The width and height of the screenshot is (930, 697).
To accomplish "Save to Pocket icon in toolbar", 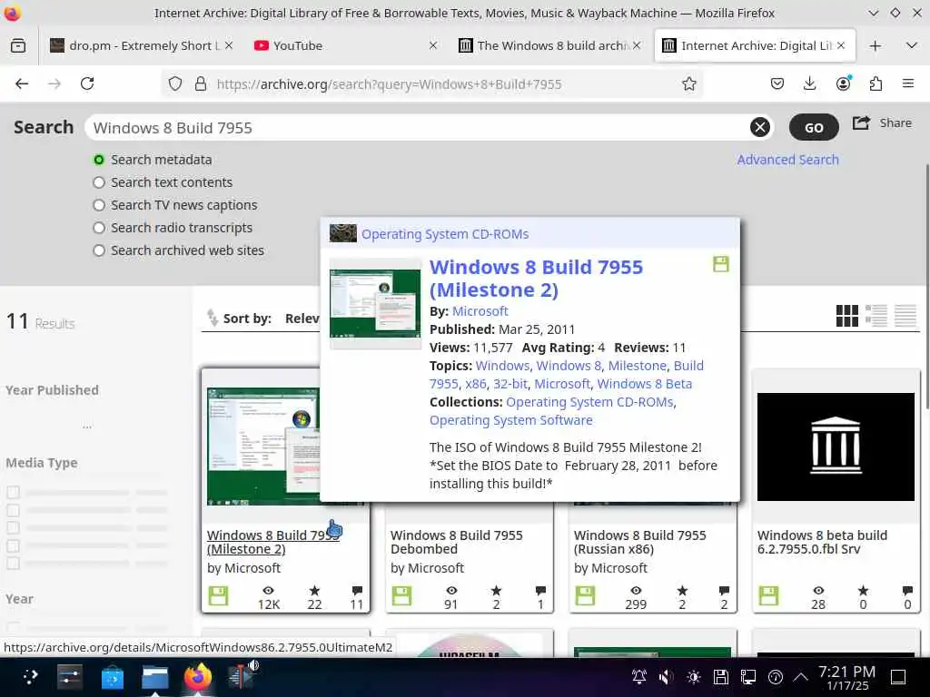I will pos(777,83).
